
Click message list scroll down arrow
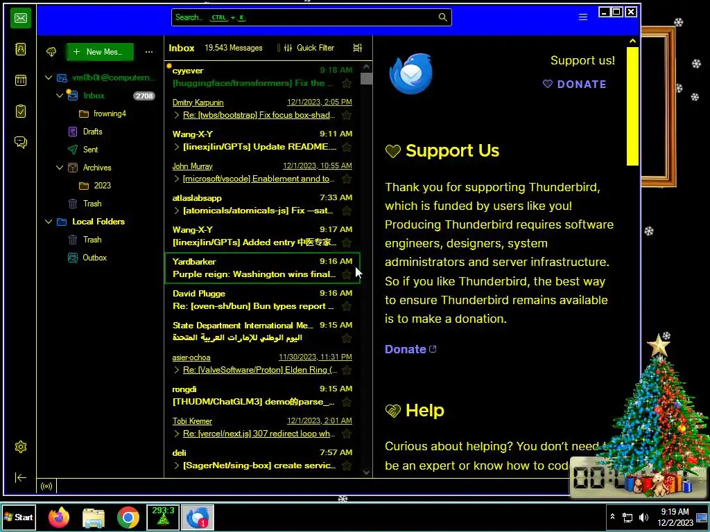[366, 472]
